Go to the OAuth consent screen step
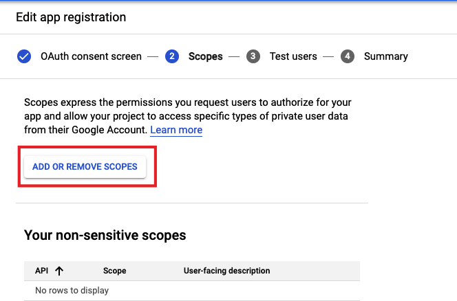Viewport: 457px width, 301px height. click(x=91, y=56)
